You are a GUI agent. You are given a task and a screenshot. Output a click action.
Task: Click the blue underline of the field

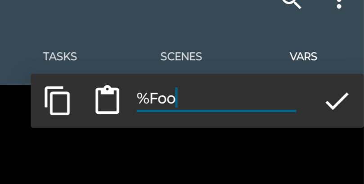coord(216,110)
